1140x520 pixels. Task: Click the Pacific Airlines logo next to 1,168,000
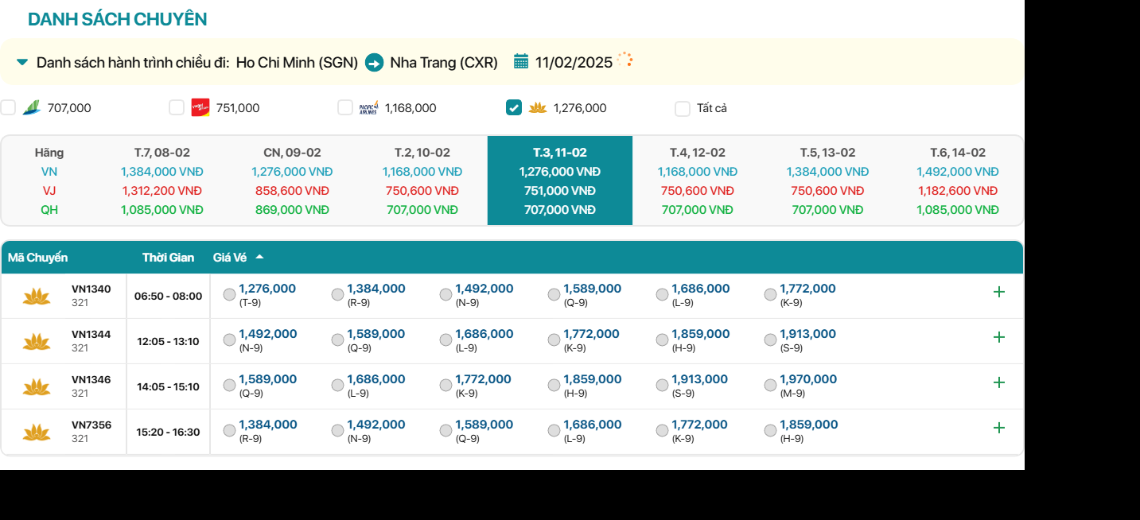[368, 107]
